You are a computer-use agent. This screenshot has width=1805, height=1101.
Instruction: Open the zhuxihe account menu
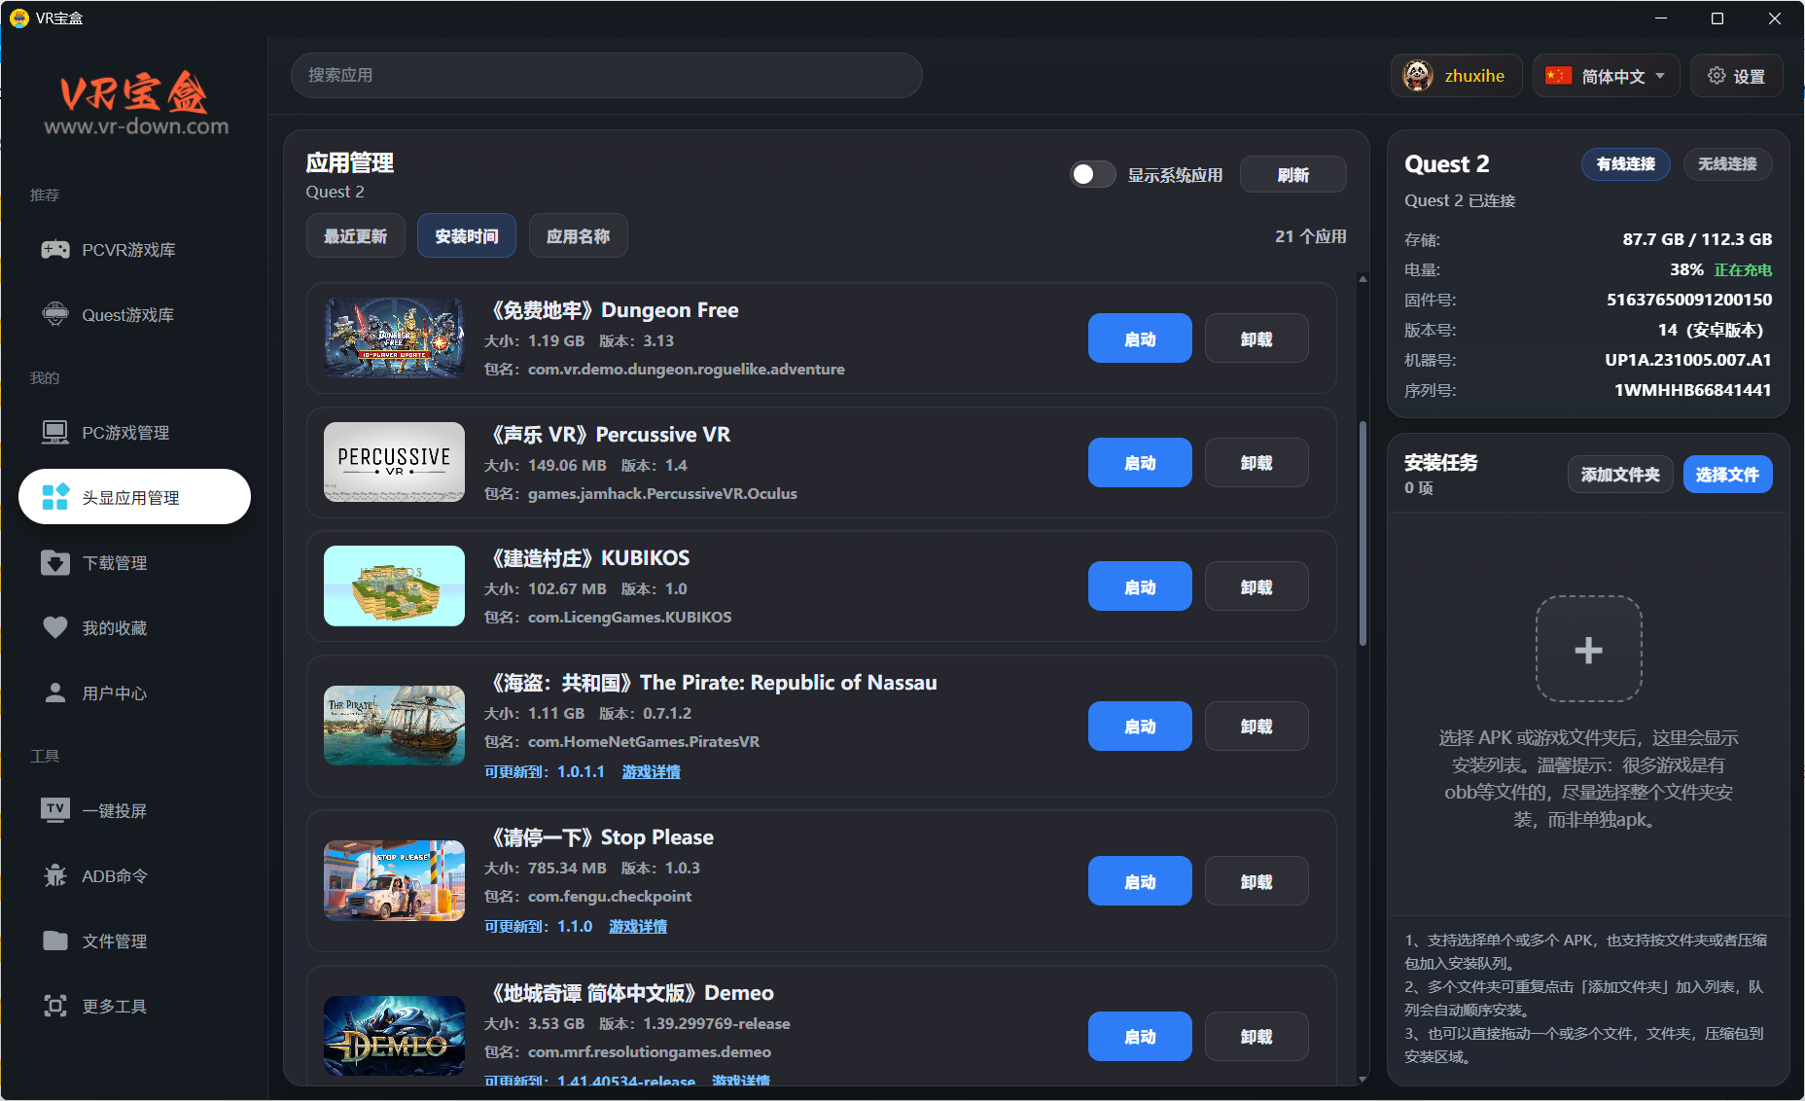(x=1456, y=75)
